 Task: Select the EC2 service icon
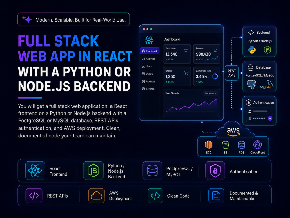[x=209, y=145]
